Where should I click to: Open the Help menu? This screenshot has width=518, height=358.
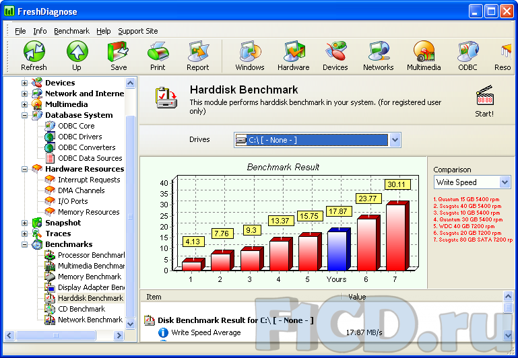pyautogui.click(x=104, y=31)
